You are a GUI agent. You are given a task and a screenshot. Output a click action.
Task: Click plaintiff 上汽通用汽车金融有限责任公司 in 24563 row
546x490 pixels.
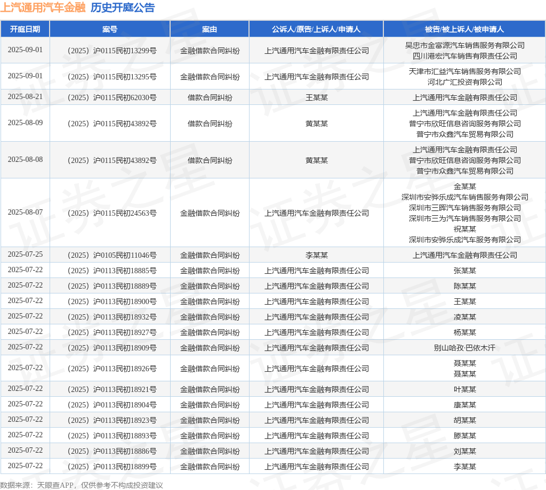pos(317,213)
